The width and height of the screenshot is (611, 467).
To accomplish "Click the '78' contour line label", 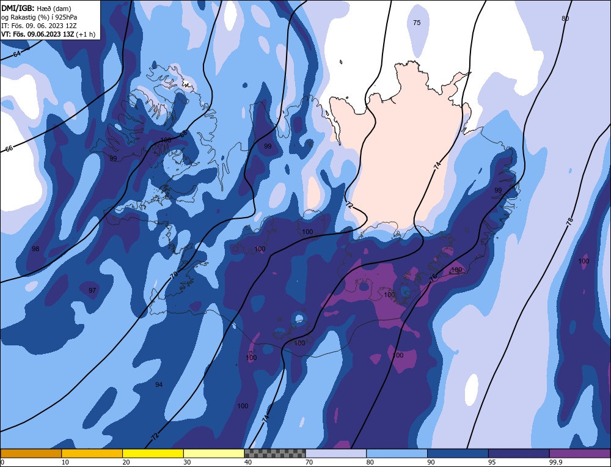I will coord(569,222).
